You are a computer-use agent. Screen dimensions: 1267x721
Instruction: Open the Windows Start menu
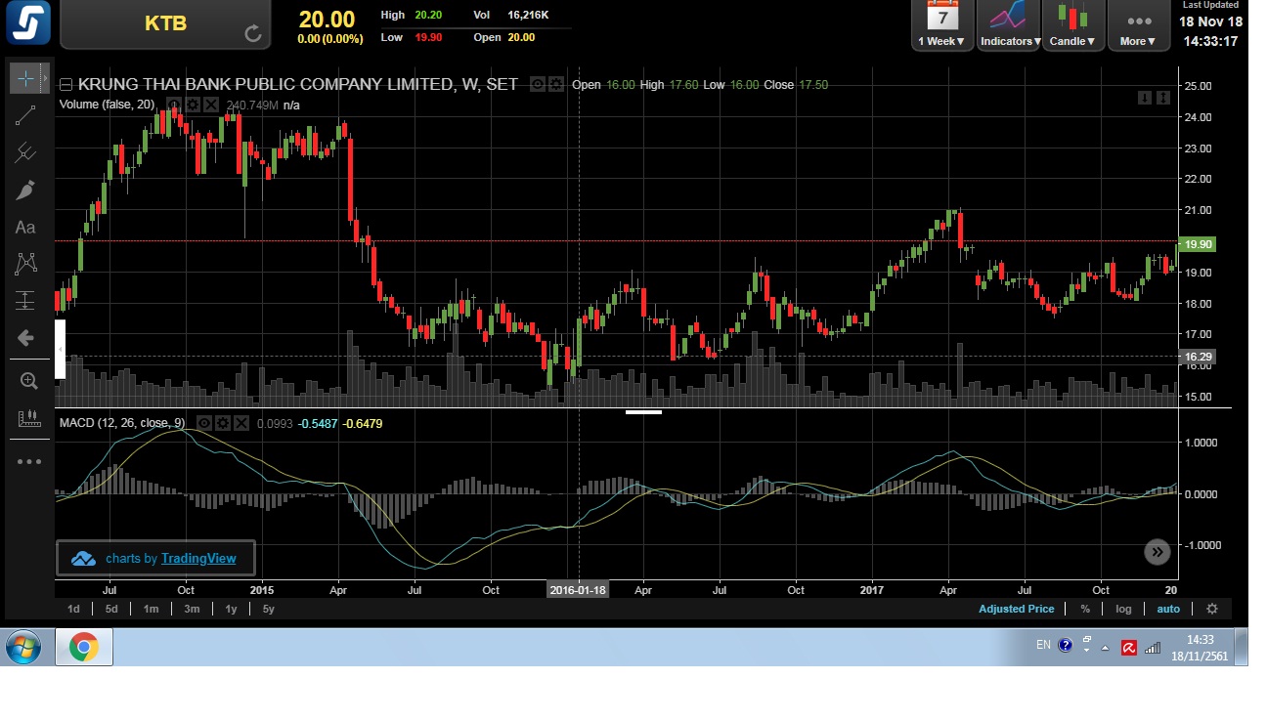click(22, 647)
